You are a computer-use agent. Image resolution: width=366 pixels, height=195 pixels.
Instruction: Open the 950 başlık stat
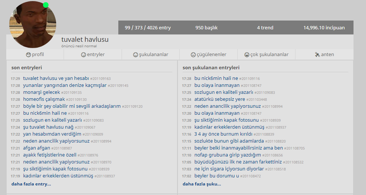207,28
